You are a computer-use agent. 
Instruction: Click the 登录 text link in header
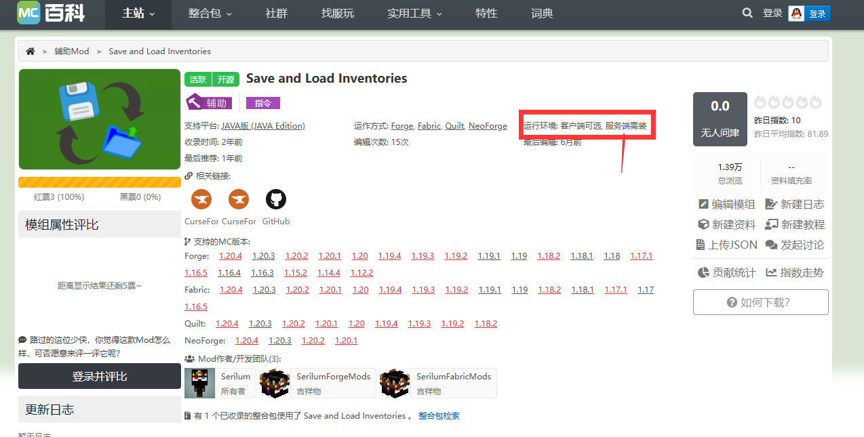tap(772, 13)
